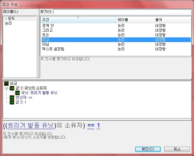
Task: Select tree item 유닛: 트리거 발동 유닛
Action: pos(39,93)
